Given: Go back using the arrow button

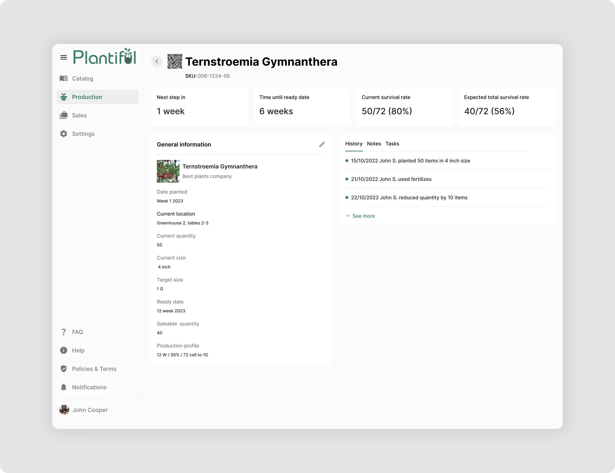Looking at the screenshot, I should point(157,61).
